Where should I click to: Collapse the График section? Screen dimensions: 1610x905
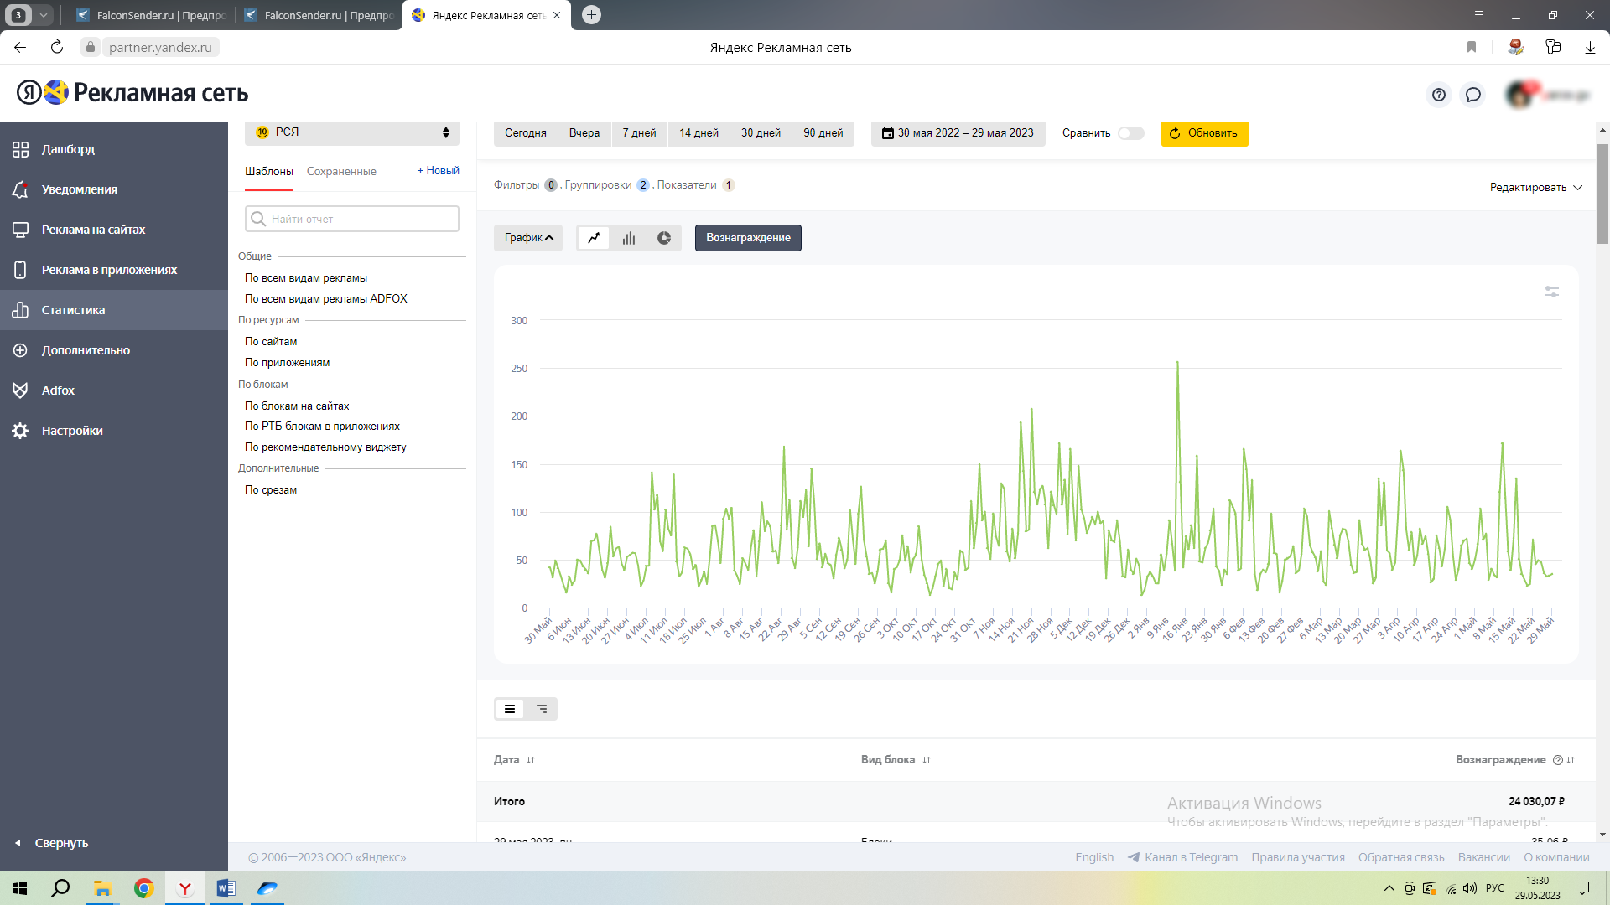528,238
